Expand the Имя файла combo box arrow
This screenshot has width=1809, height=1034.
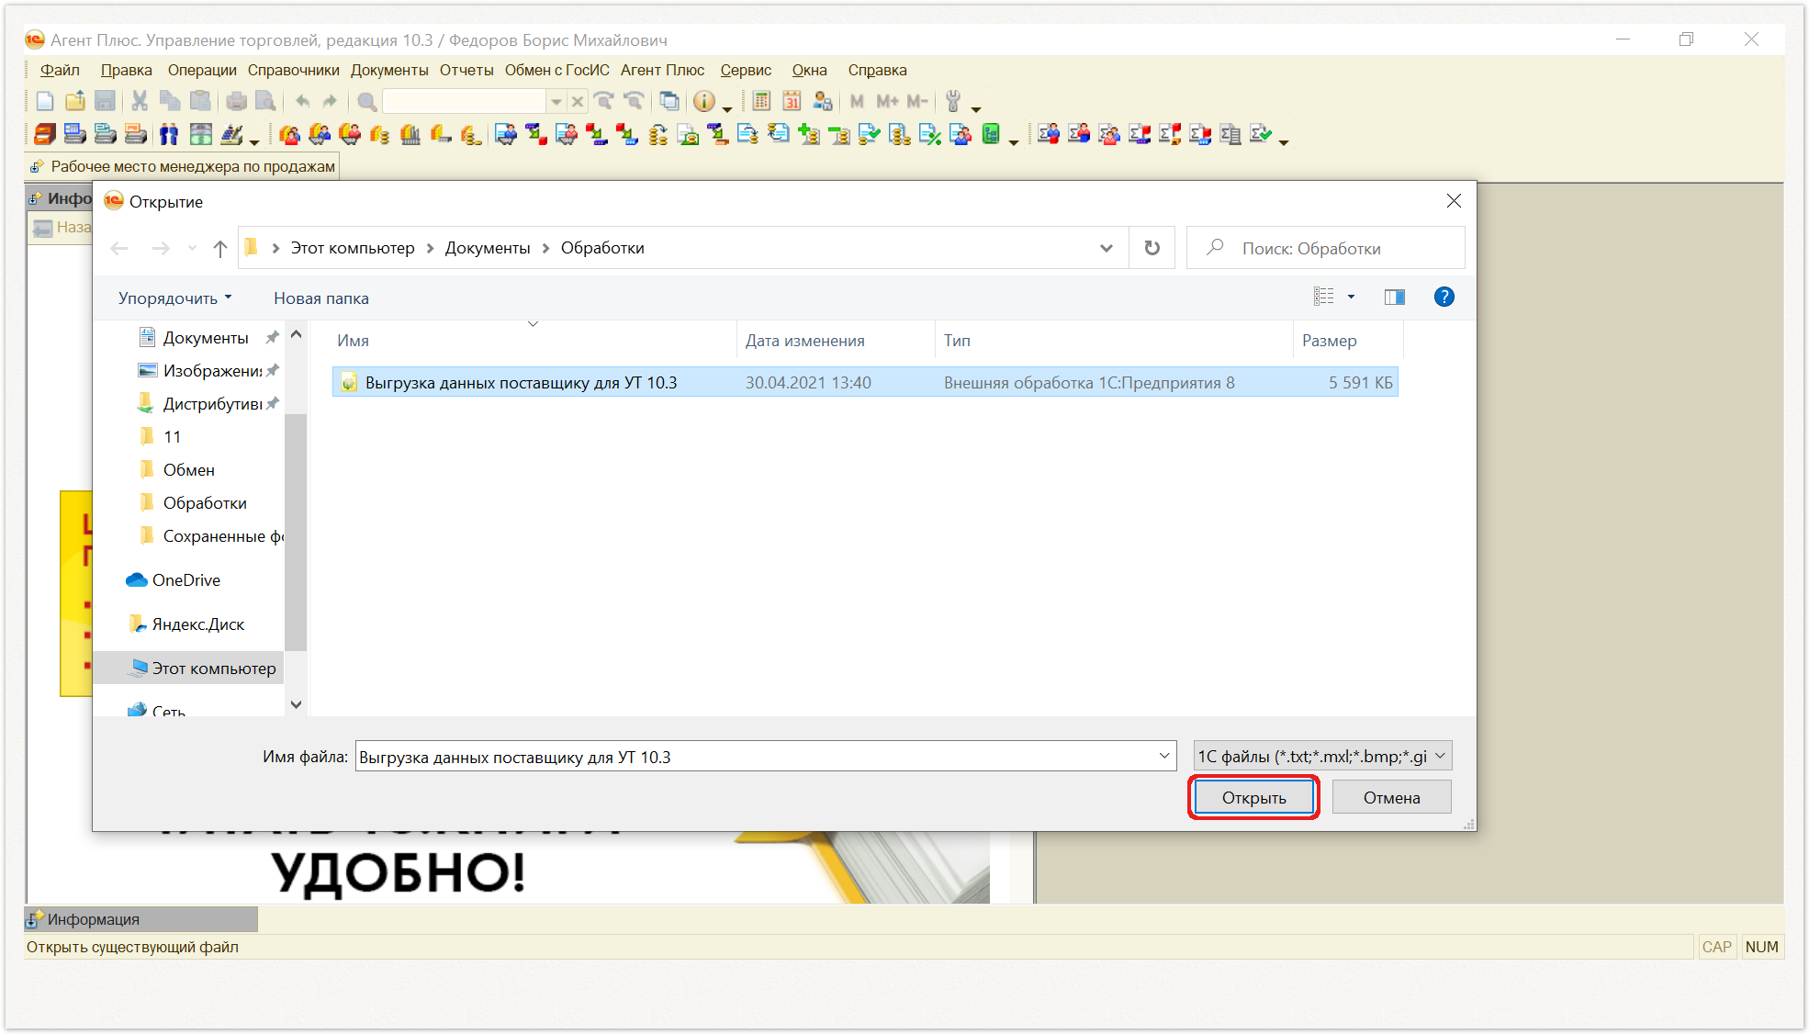tap(1164, 756)
